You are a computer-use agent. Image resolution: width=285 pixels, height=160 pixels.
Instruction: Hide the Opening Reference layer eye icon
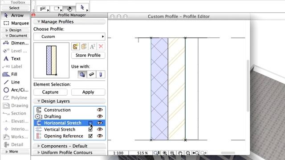pyautogui.click(x=100, y=136)
